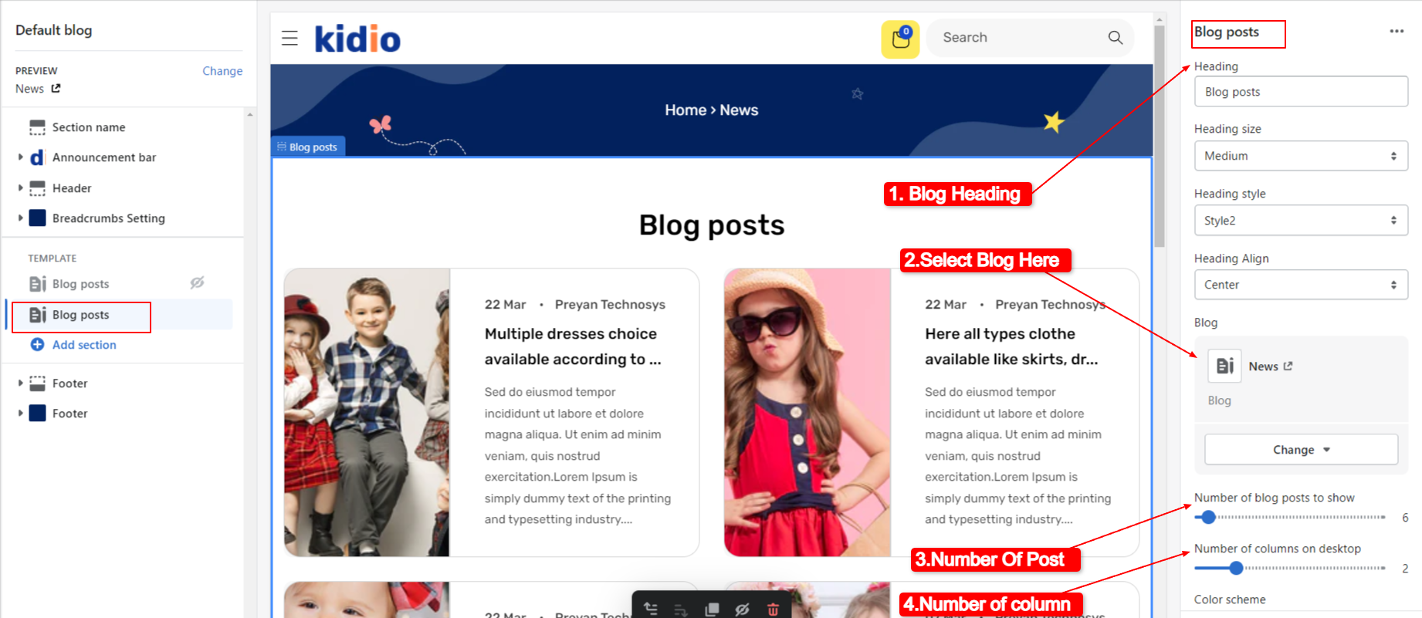
Task: Click the Section name icon
Action: click(37, 127)
